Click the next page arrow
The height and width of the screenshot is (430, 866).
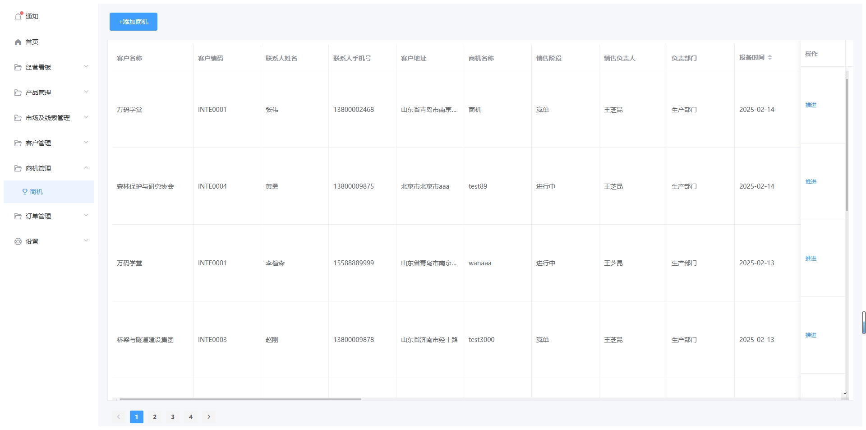pyautogui.click(x=209, y=417)
